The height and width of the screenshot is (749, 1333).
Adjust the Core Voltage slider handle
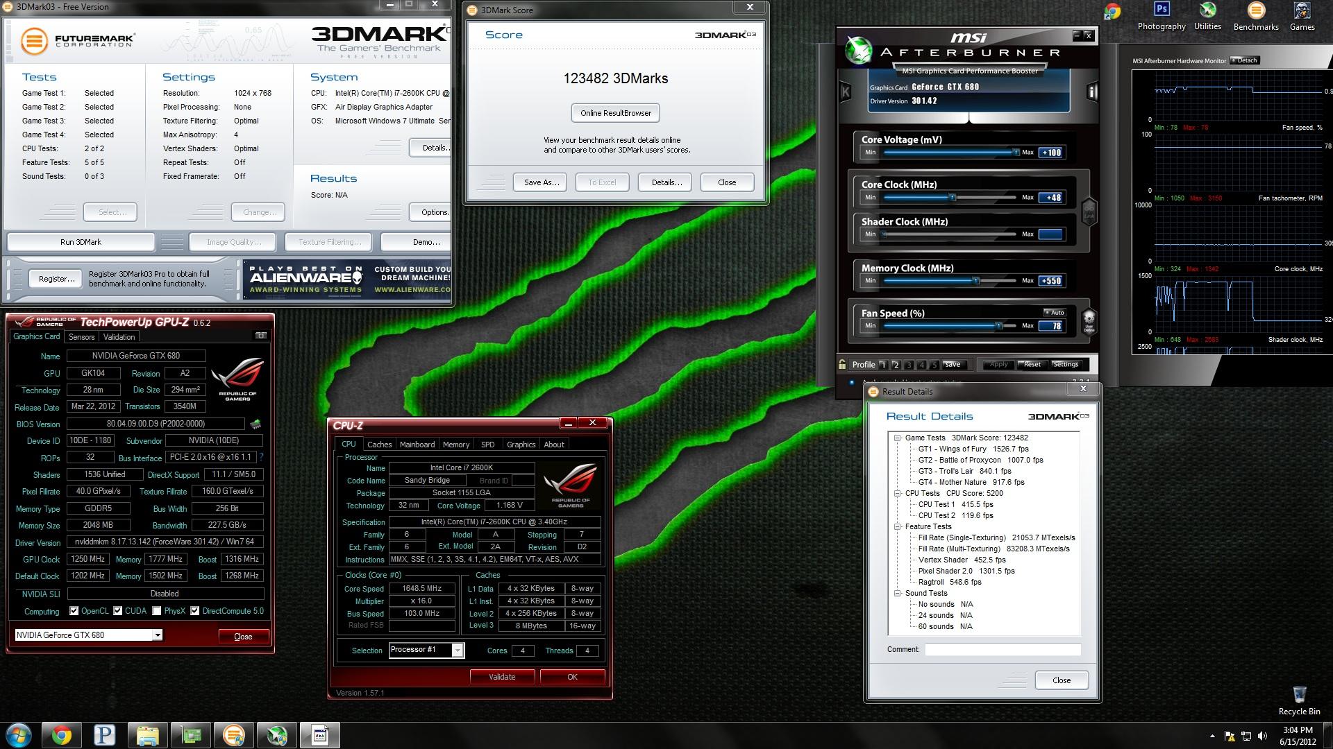pos(1016,152)
